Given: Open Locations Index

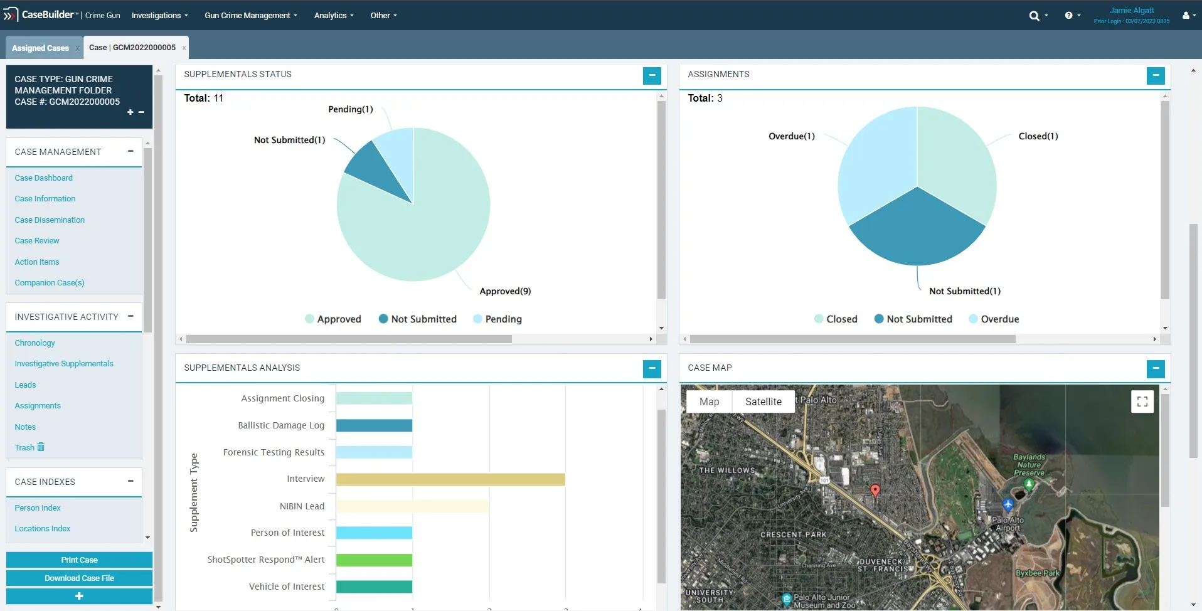Looking at the screenshot, I should tap(43, 529).
